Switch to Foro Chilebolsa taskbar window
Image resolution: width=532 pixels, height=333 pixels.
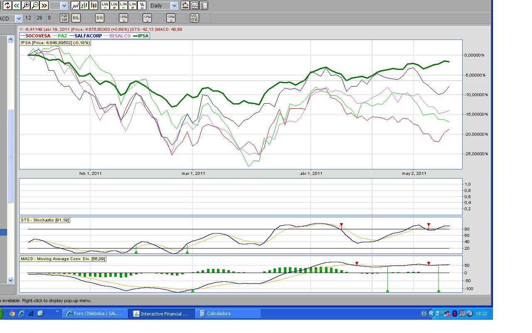click(x=94, y=313)
